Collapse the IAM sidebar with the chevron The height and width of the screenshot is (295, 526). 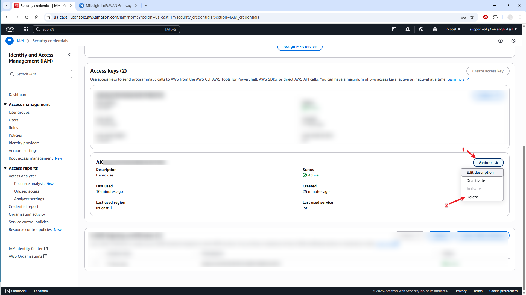(69, 55)
